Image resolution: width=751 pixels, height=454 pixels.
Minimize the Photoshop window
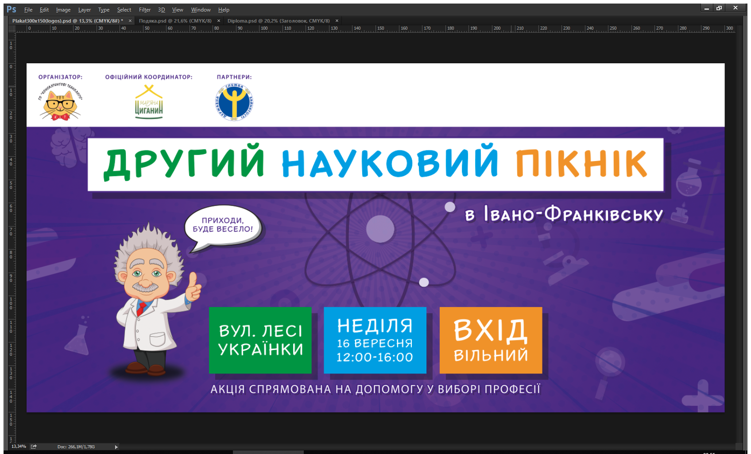707,8
